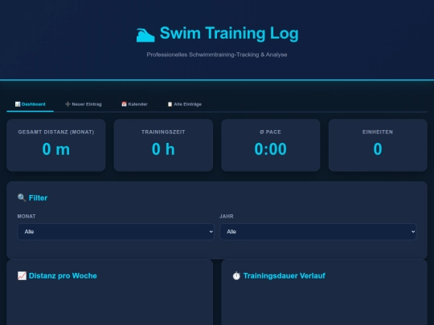Click the Dashboard tab chart icon
The image size is (434, 325).
point(18,104)
